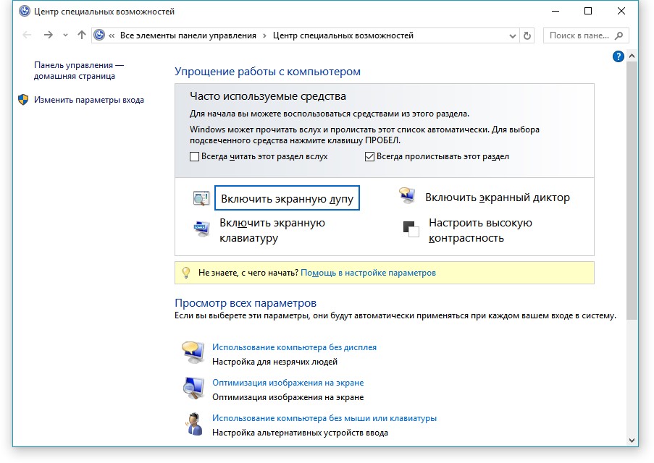Click the icon for computer without display
Screen dimensions: 654x463
coord(193,352)
